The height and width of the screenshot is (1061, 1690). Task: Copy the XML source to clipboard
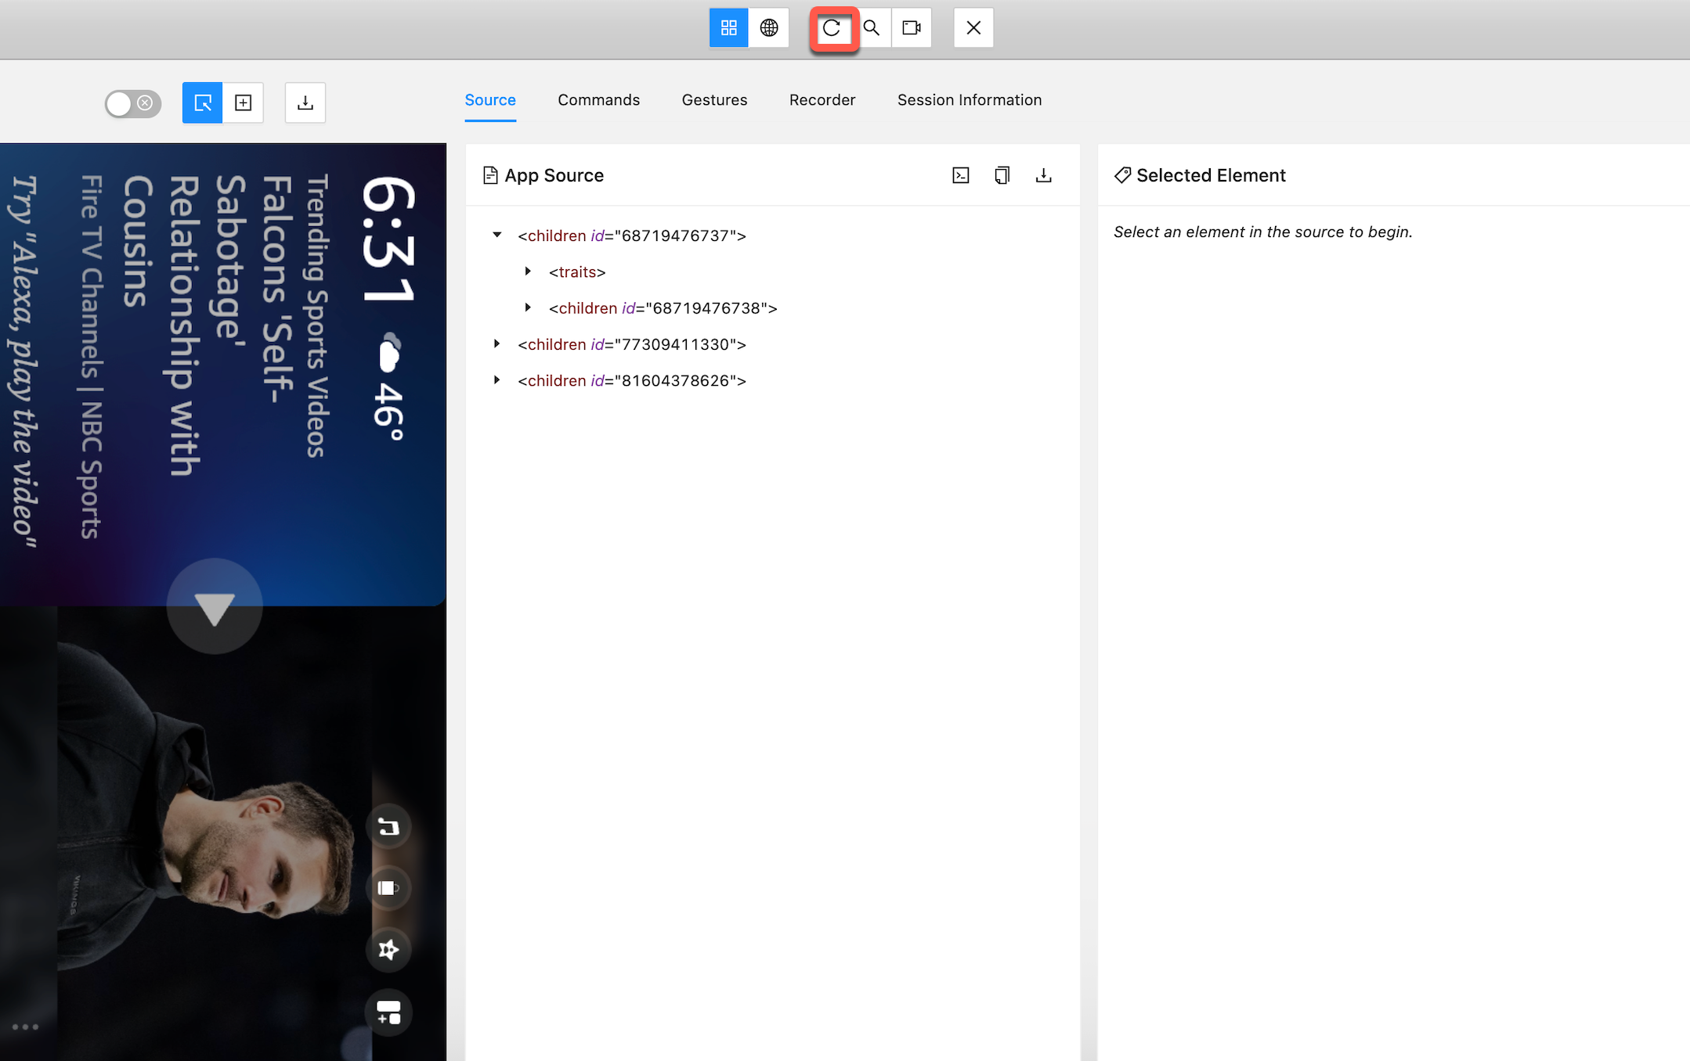pyautogui.click(x=1002, y=175)
